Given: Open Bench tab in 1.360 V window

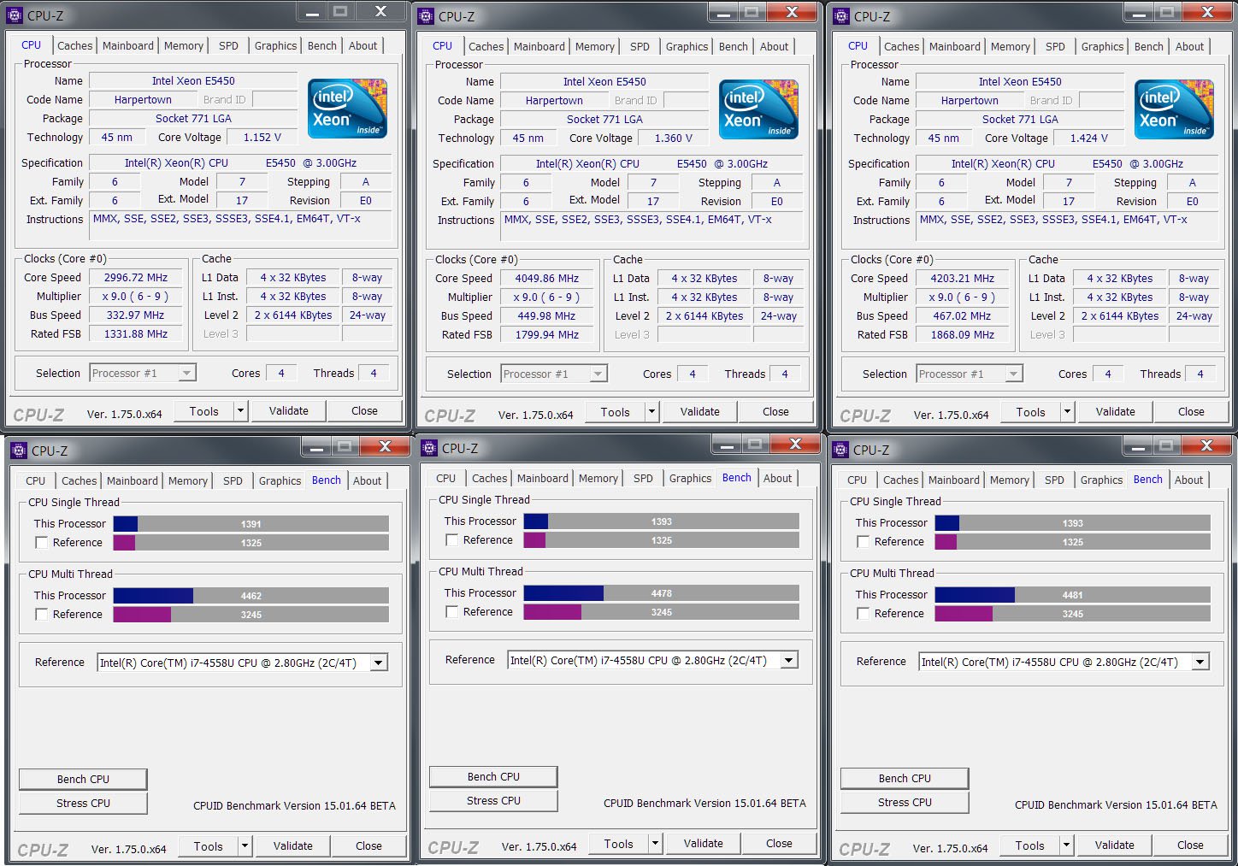Looking at the screenshot, I should (734, 47).
